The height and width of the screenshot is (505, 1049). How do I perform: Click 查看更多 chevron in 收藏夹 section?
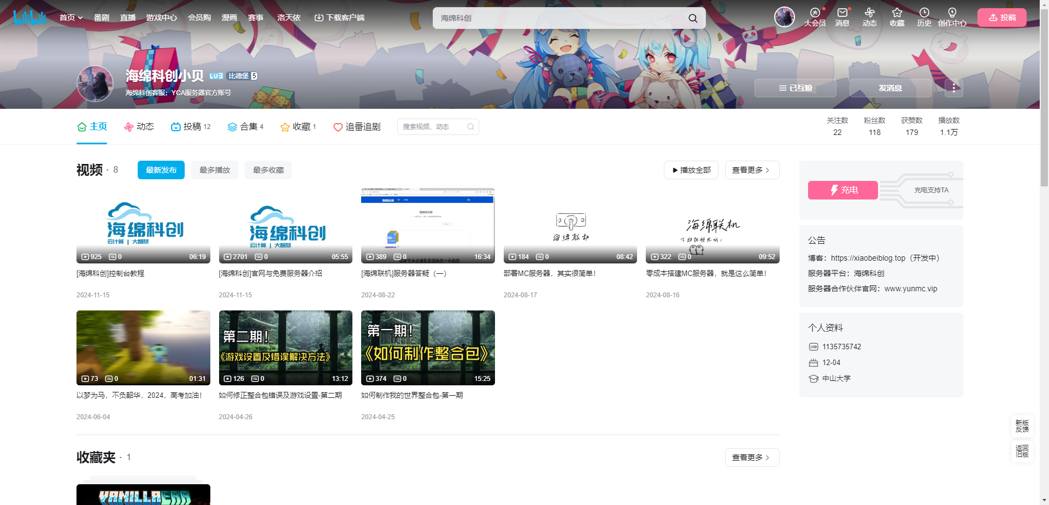[768, 457]
